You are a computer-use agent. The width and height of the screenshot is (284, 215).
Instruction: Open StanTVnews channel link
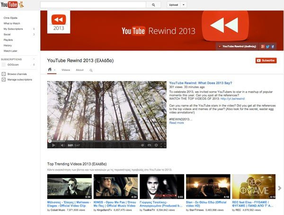[196, 210]
